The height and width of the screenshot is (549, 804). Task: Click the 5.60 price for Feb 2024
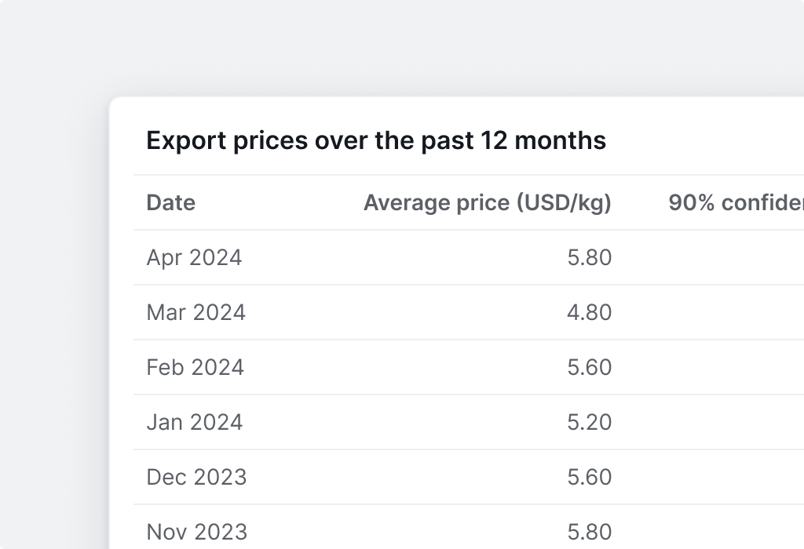(589, 368)
